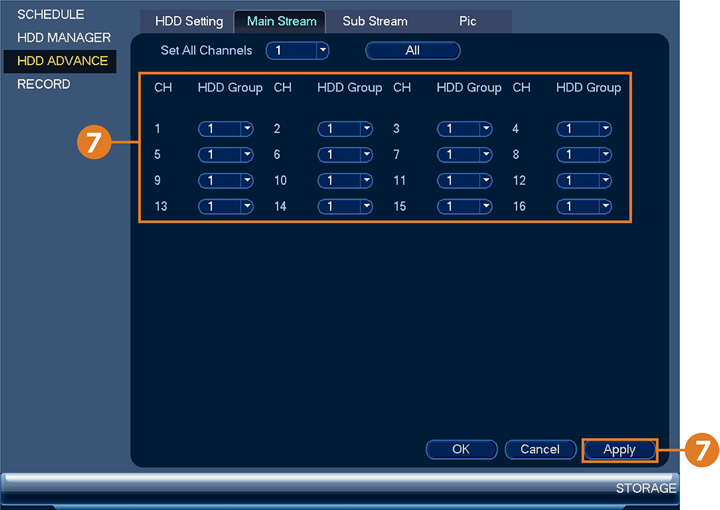Expand HDD Group dropdown for channel 1
This screenshot has width=720, height=510.
(x=226, y=128)
